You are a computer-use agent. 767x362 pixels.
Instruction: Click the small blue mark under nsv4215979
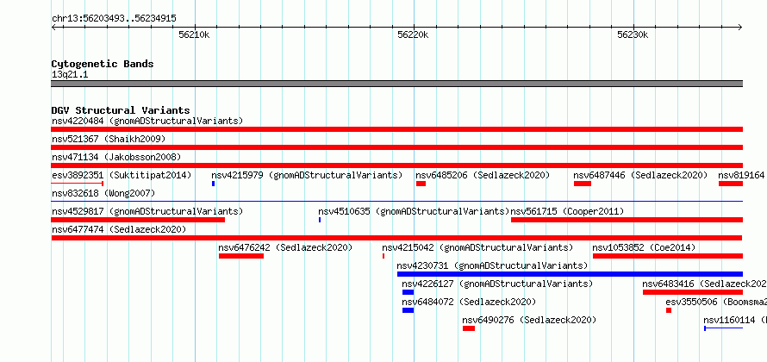213,184
